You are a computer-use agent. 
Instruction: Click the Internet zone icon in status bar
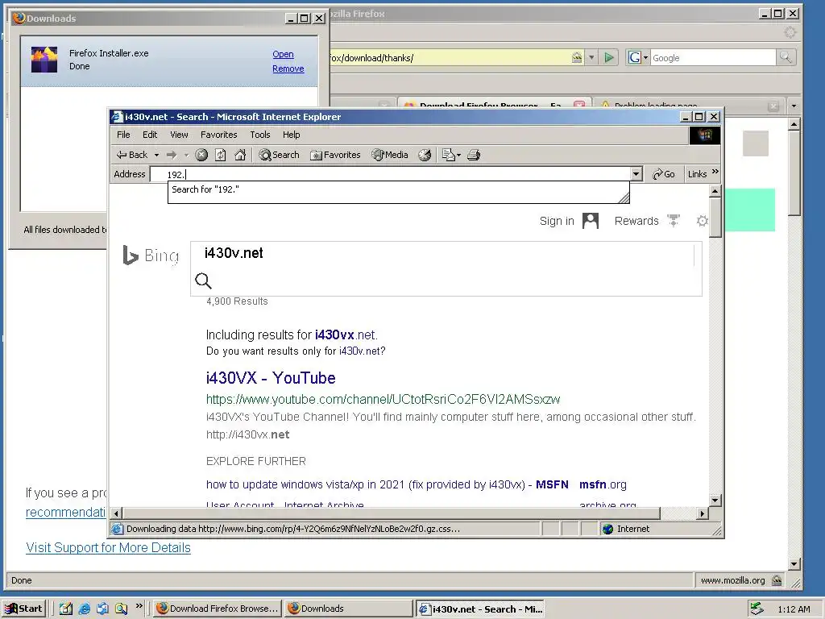click(607, 529)
